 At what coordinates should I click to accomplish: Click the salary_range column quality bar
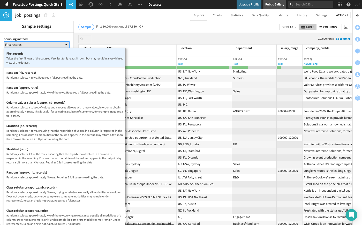click(289, 67)
